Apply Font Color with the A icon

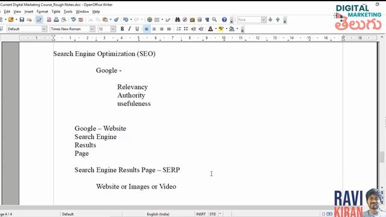coord(210,29)
